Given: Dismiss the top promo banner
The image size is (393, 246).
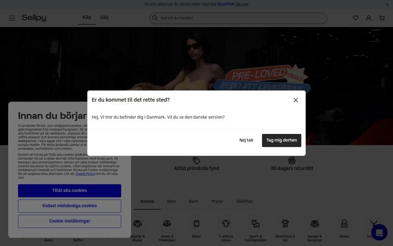Looking at the screenshot, I should (x=388, y=4).
